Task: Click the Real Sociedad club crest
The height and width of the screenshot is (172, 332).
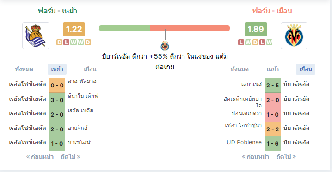Action: click(x=36, y=36)
